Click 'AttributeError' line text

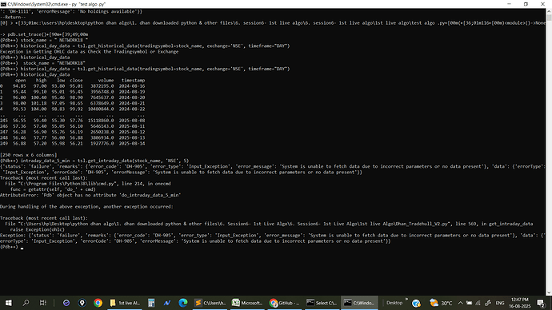click(x=90, y=195)
